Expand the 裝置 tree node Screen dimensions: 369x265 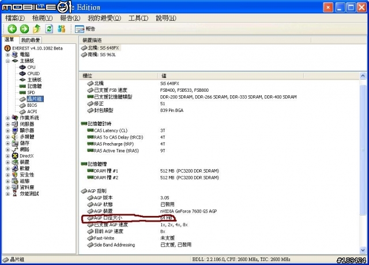pos(7,162)
